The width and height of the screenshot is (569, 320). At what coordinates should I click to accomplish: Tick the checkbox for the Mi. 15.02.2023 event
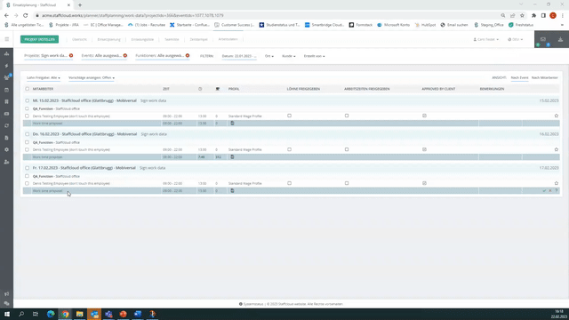28,100
